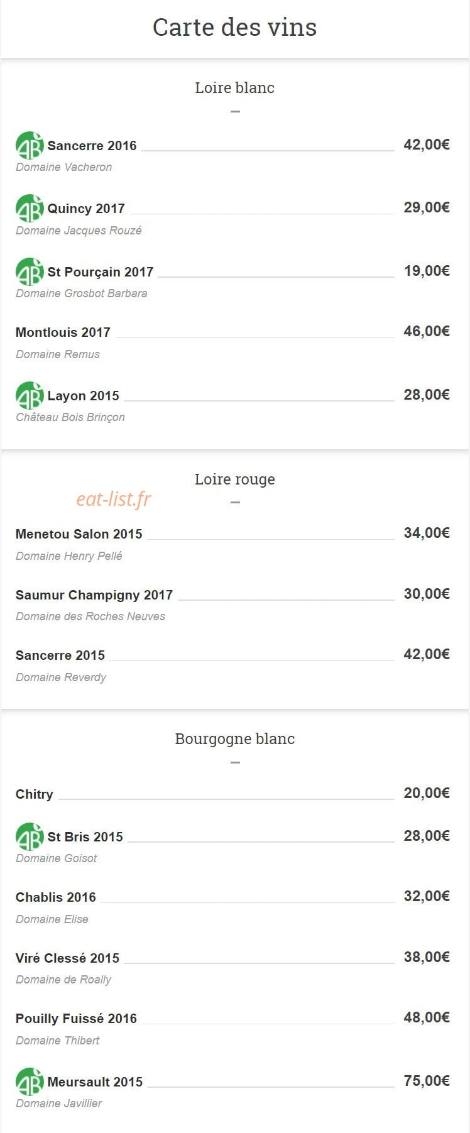
Task: Click the AB organic badge next to Quincy 2017
Action: (30, 208)
